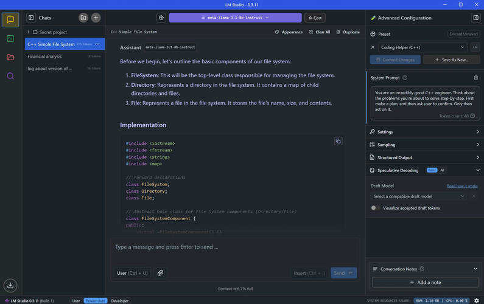
Task: Open the Developer terminal sidebar icon
Action: click(x=10, y=38)
